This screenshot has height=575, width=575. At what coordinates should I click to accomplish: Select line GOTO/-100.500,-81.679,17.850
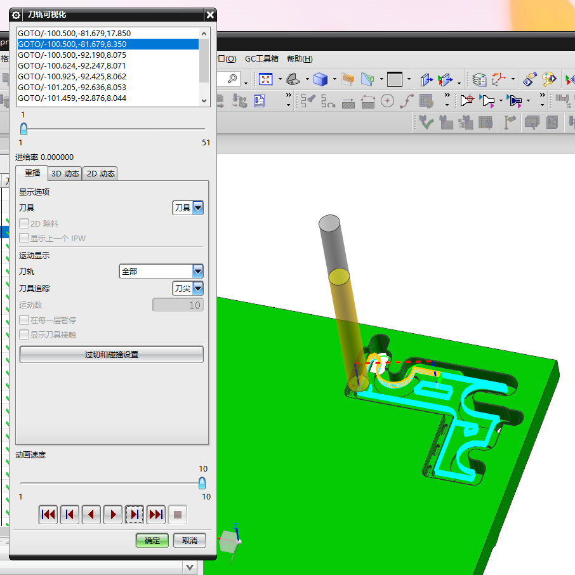click(x=108, y=34)
